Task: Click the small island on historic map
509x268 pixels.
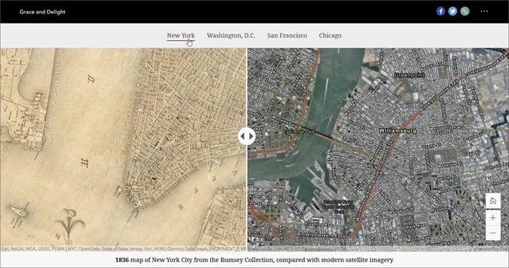Action: pyautogui.click(x=19, y=212)
